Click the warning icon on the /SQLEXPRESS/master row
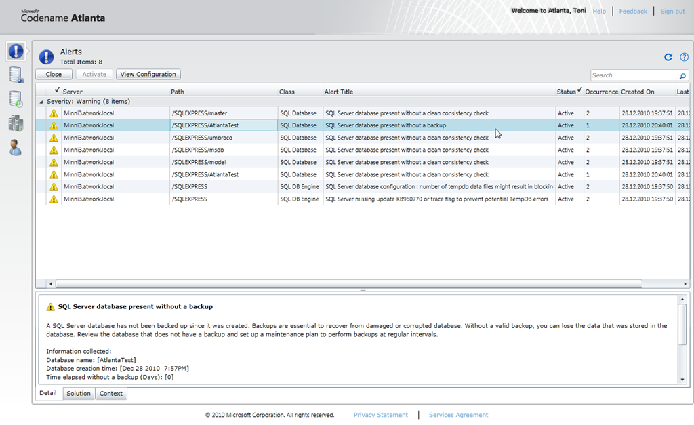Viewport: 694px width, 425px height. click(x=54, y=113)
